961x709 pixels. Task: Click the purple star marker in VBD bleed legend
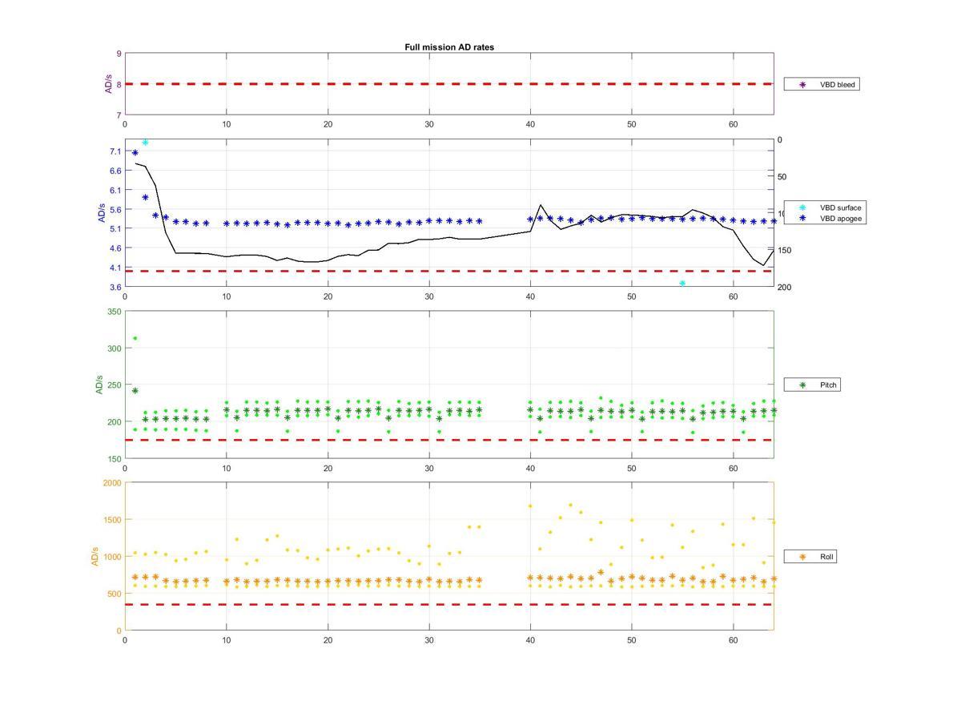pos(802,84)
